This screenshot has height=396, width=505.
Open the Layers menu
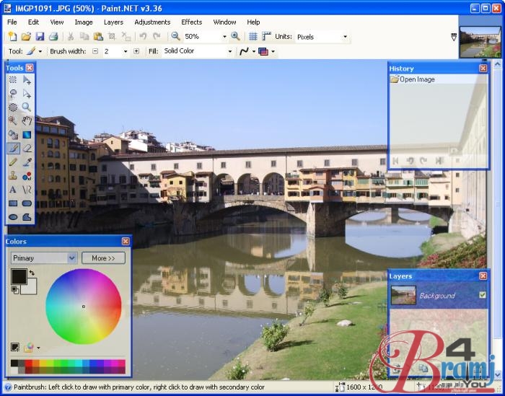tap(113, 22)
